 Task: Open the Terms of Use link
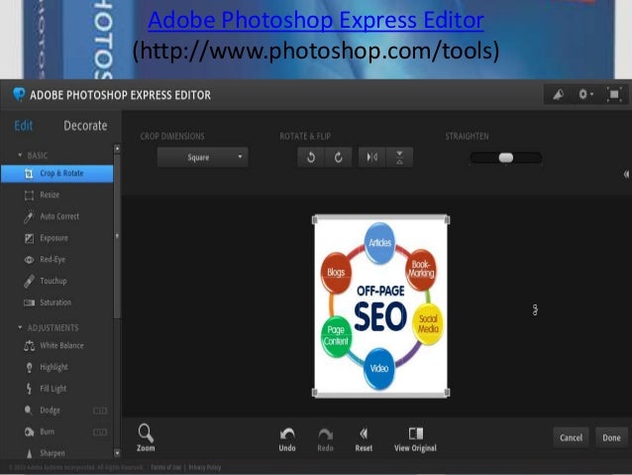(x=166, y=468)
